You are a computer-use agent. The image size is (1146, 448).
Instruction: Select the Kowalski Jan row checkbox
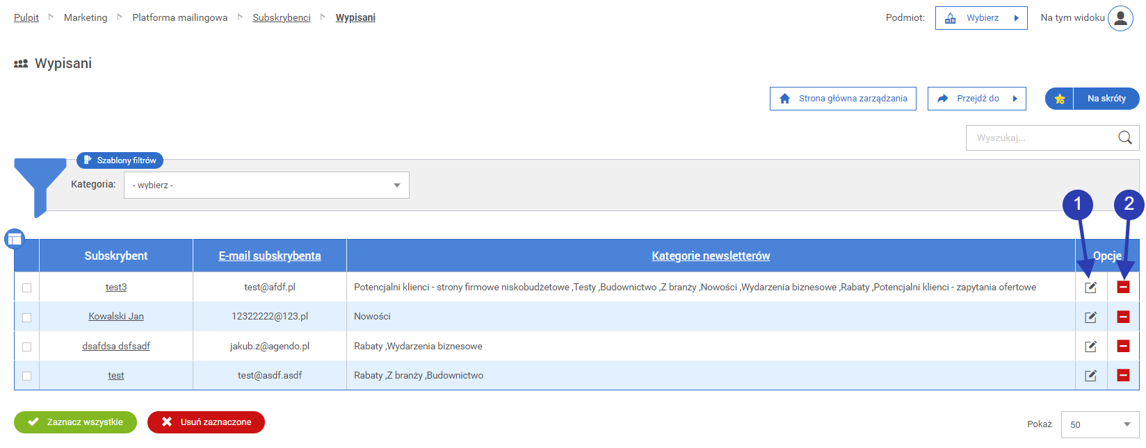pos(27,317)
